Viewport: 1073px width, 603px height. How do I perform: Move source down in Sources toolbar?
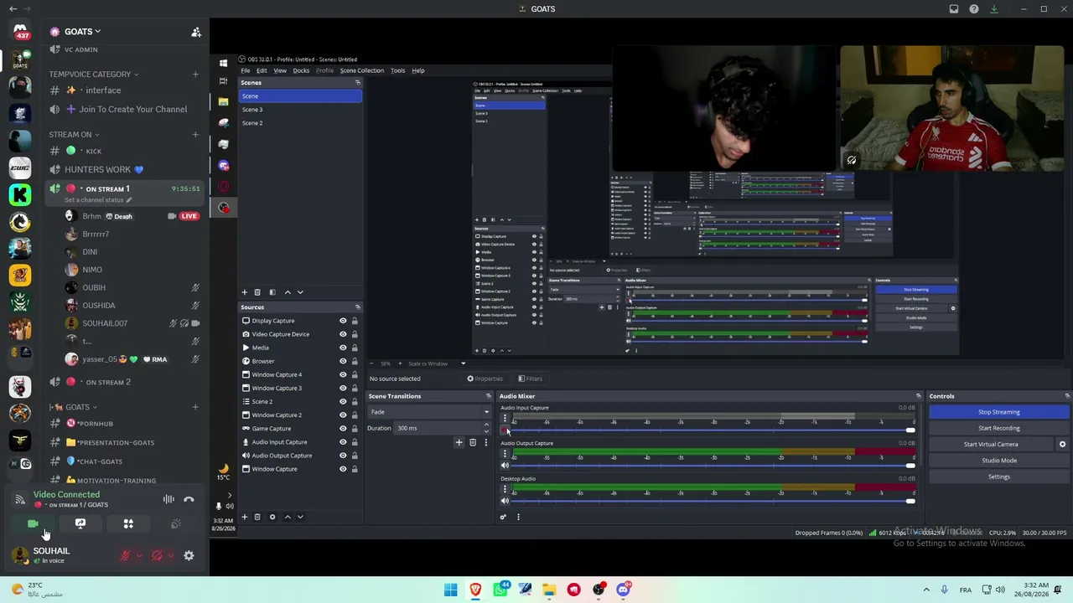[300, 517]
